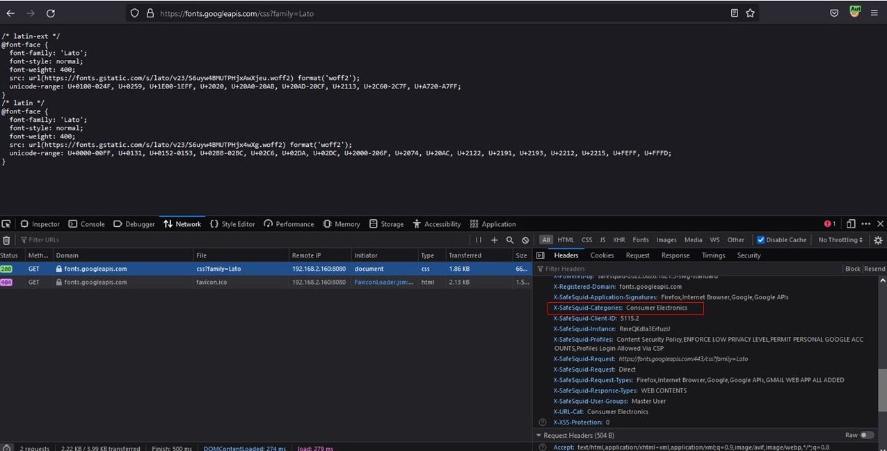Open the Response tab in request details

[676, 255]
